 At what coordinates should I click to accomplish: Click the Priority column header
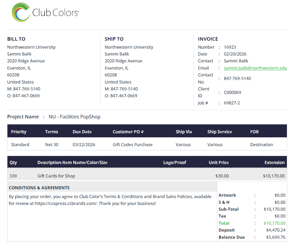click(18, 132)
